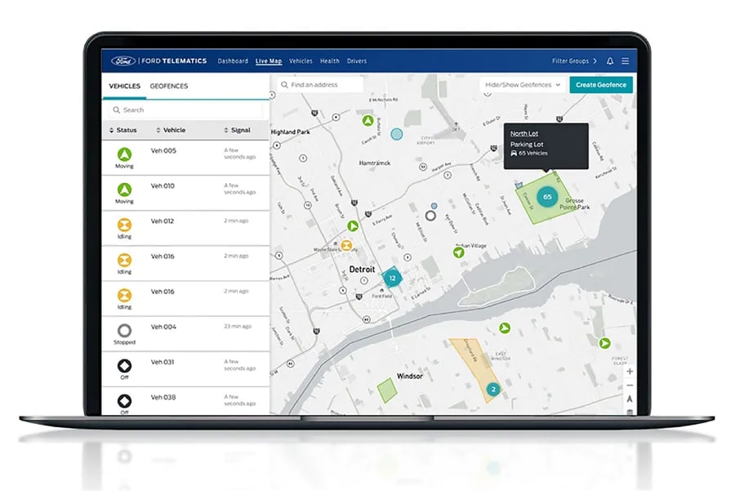
Task: Click the Veh 004 stopped status icon
Action: (124, 330)
